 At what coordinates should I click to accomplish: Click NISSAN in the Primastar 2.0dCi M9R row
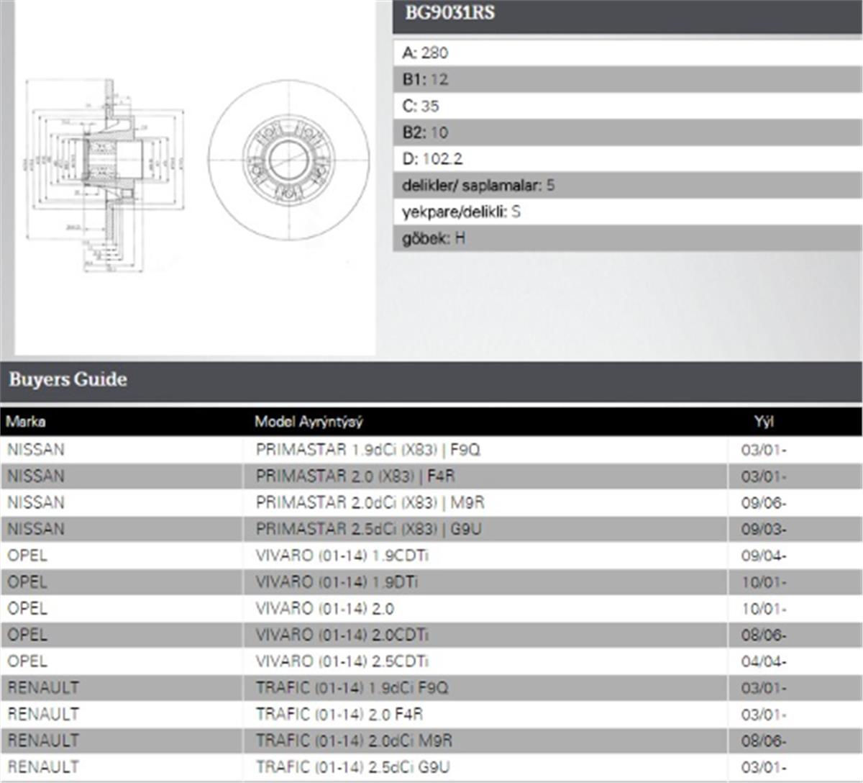(36, 502)
